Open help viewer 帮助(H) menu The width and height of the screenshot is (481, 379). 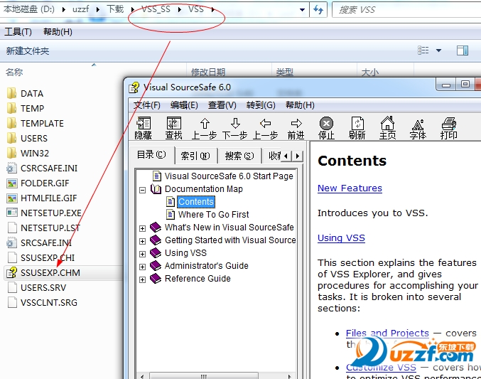pyautogui.click(x=300, y=105)
